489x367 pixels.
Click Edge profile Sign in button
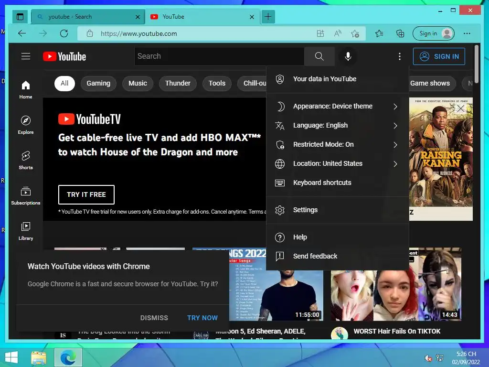(x=434, y=33)
